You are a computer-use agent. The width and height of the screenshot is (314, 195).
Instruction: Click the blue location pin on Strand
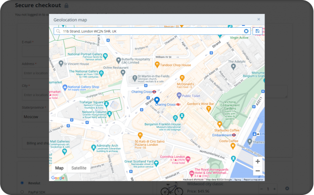click(157, 100)
